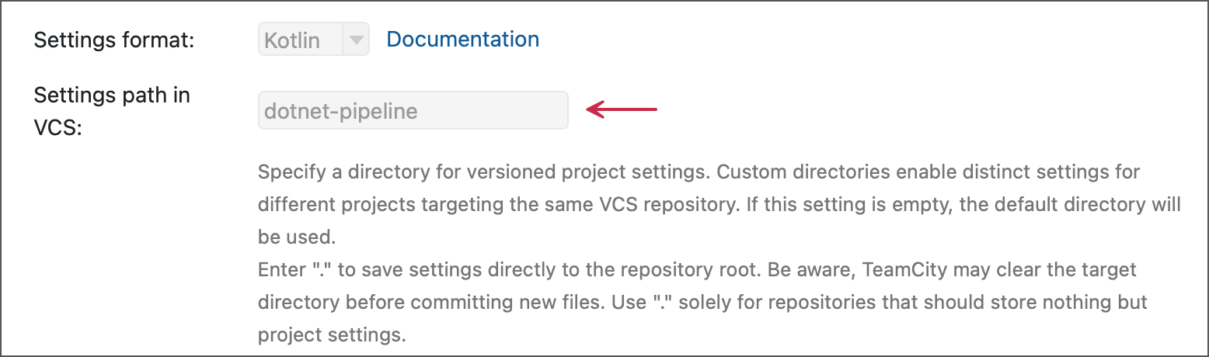
Task: Open the Kotlin settings format dropdown
Action: click(301, 40)
